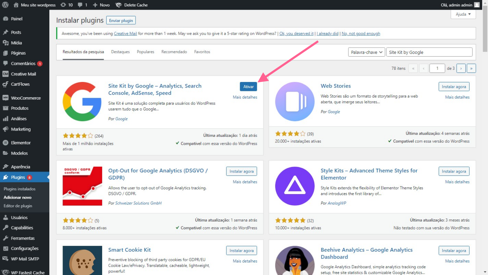Screen dimensions: 488x275
Task: Switch to the Favoritos tab
Action: coord(202,52)
